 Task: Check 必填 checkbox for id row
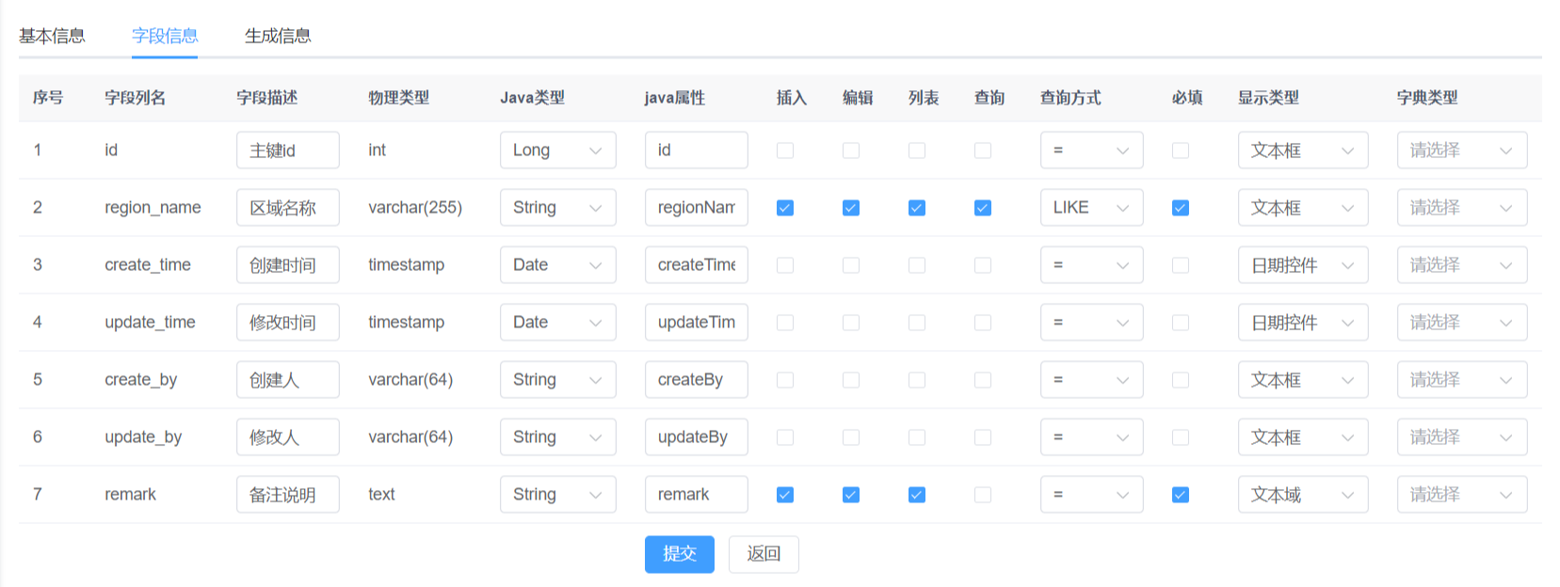tap(1181, 151)
